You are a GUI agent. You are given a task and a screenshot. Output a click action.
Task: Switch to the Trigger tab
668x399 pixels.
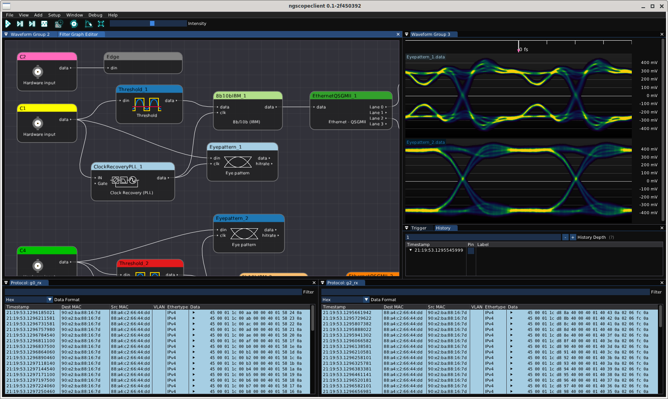pyautogui.click(x=419, y=228)
